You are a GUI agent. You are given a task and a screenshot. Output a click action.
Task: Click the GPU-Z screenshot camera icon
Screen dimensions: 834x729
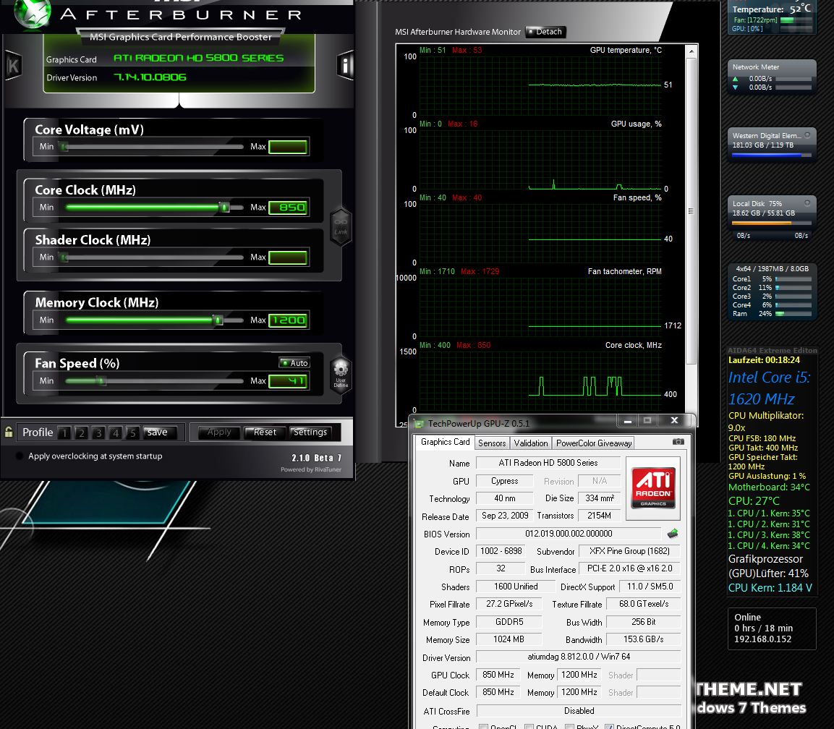pos(678,442)
